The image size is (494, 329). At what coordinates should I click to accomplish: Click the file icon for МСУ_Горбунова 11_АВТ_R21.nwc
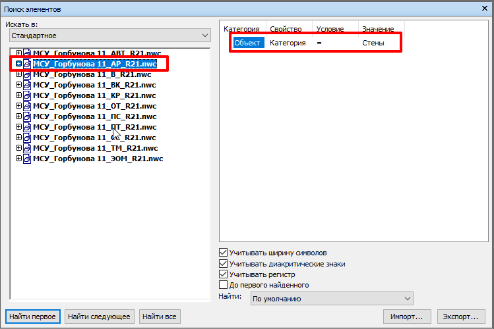pyautogui.click(x=27, y=53)
